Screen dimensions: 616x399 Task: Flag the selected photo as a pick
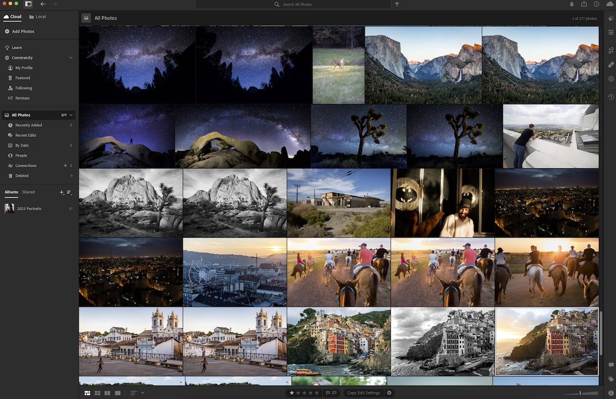[x=327, y=392]
